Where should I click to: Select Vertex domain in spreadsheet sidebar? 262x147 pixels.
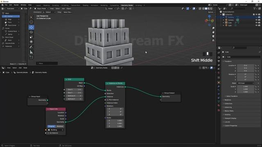[11, 16]
